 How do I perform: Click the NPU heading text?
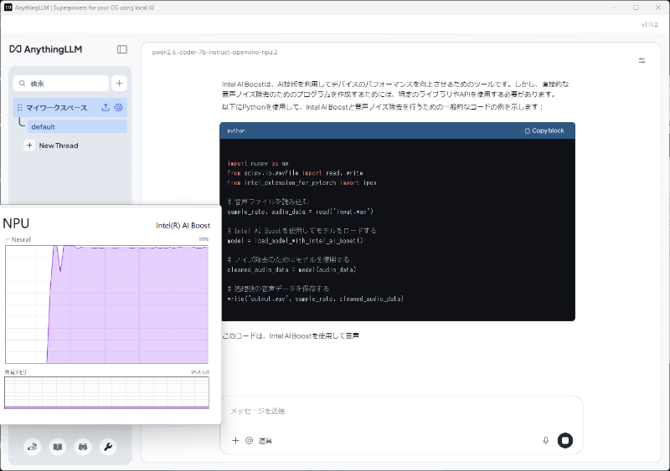[16, 223]
